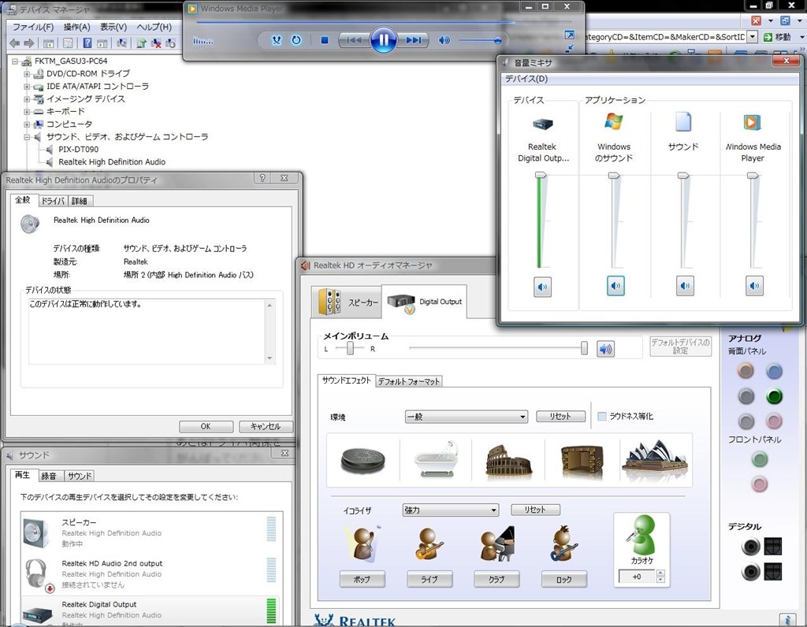Open the イコライザ preset dropdown
Image resolution: width=807 pixels, height=627 pixels.
pyautogui.click(x=450, y=510)
